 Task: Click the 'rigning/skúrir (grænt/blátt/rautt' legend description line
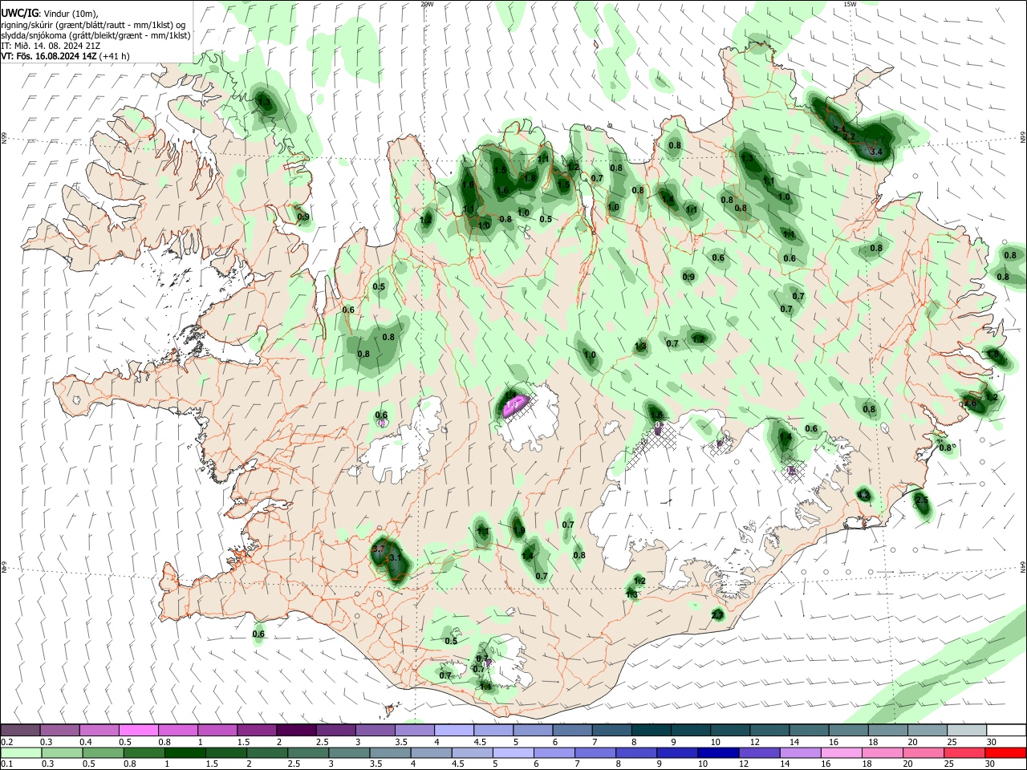point(92,25)
